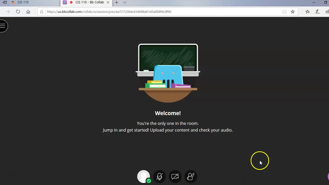Viewport: 329px width, 185px height.
Task: Select the CIS 110 - Bb Collab tab
Action: coord(86,2)
